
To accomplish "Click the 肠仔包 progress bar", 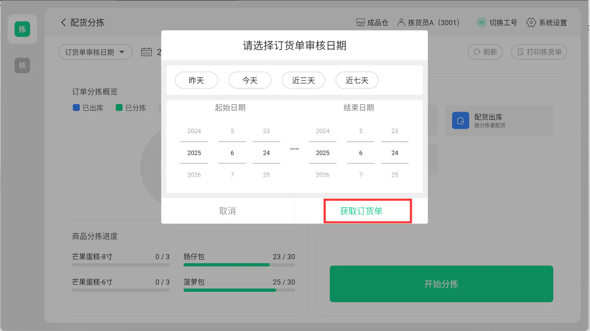I will pyautogui.click(x=239, y=265).
